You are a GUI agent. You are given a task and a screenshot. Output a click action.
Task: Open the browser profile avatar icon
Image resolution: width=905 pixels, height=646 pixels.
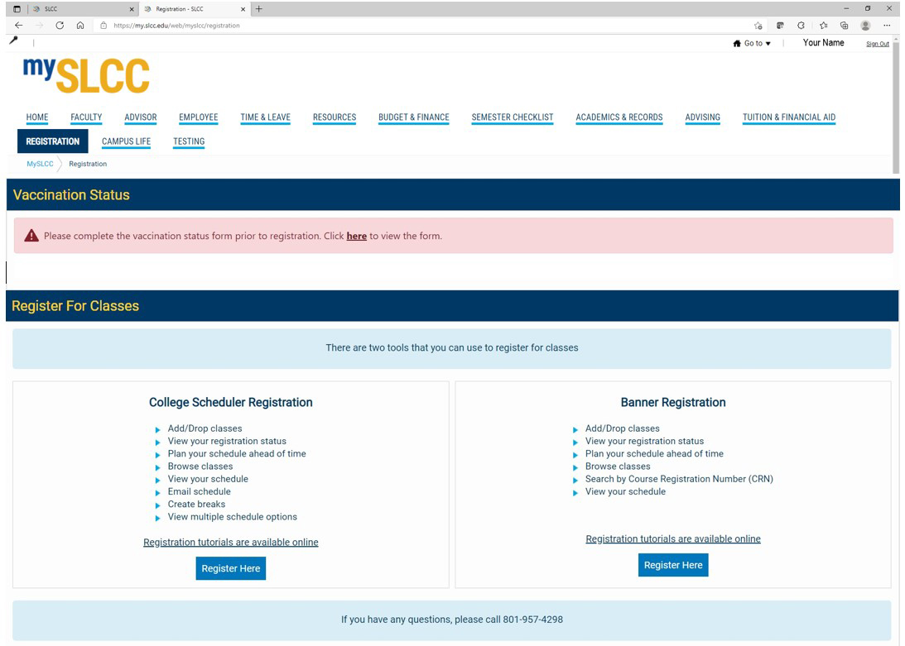tap(865, 26)
